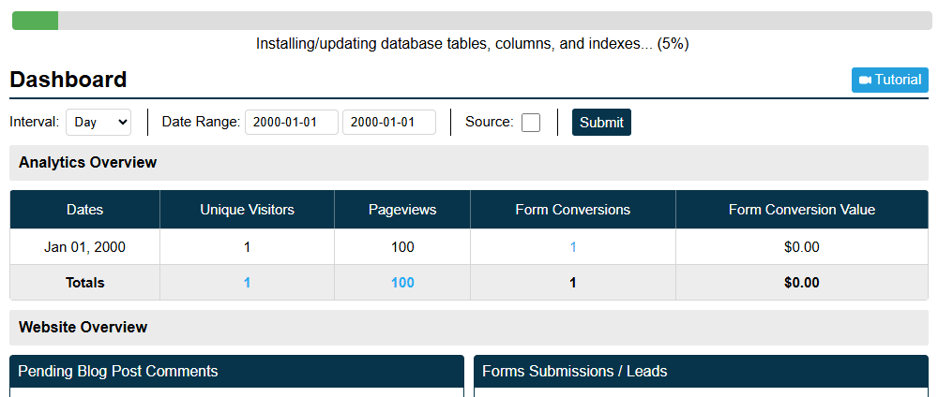Image resolution: width=938 pixels, height=397 pixels.
Task: Select the Unique Visitors 1 cell for Jan 01
Action: tap(247, 247)
